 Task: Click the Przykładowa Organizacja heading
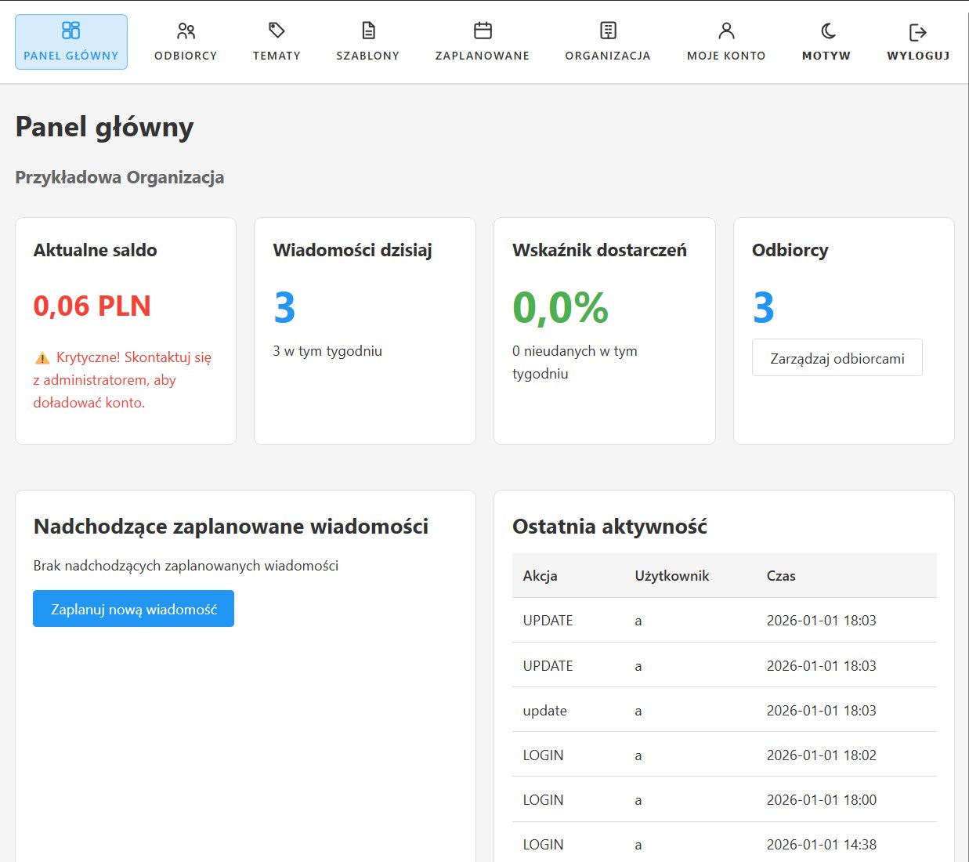(x=119, y=177)
